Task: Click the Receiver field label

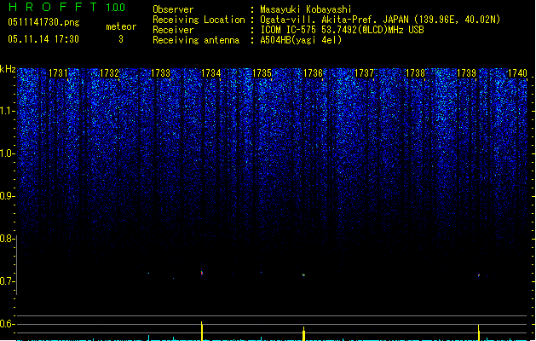Action: point(173,30)
